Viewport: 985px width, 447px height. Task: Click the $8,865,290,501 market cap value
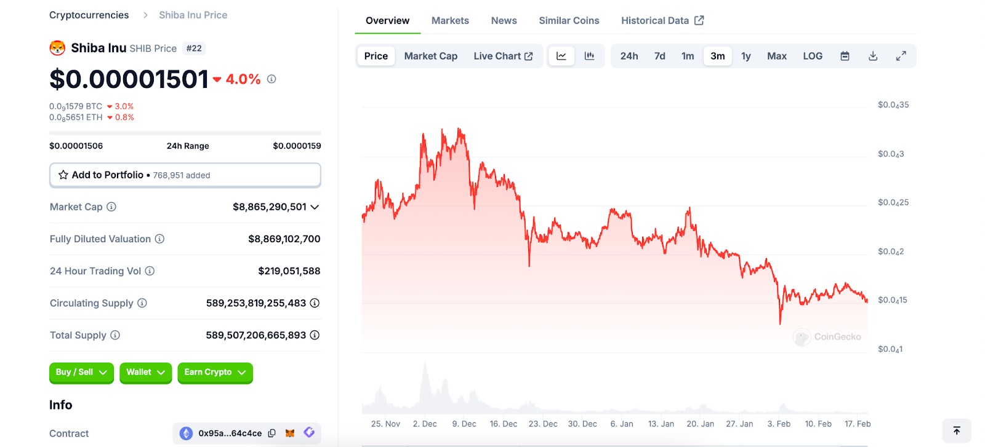(270, 207)
